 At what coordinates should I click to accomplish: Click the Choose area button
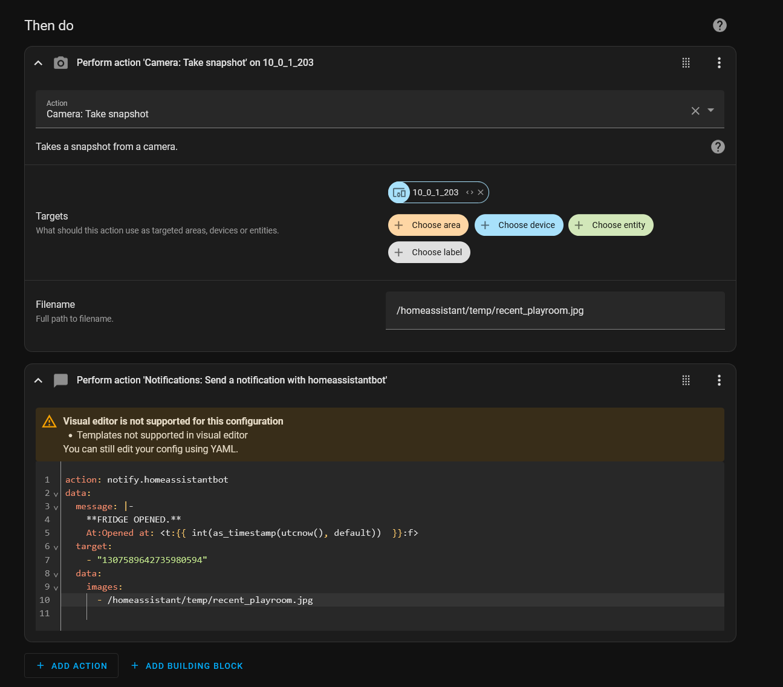[x=428, y=225]
